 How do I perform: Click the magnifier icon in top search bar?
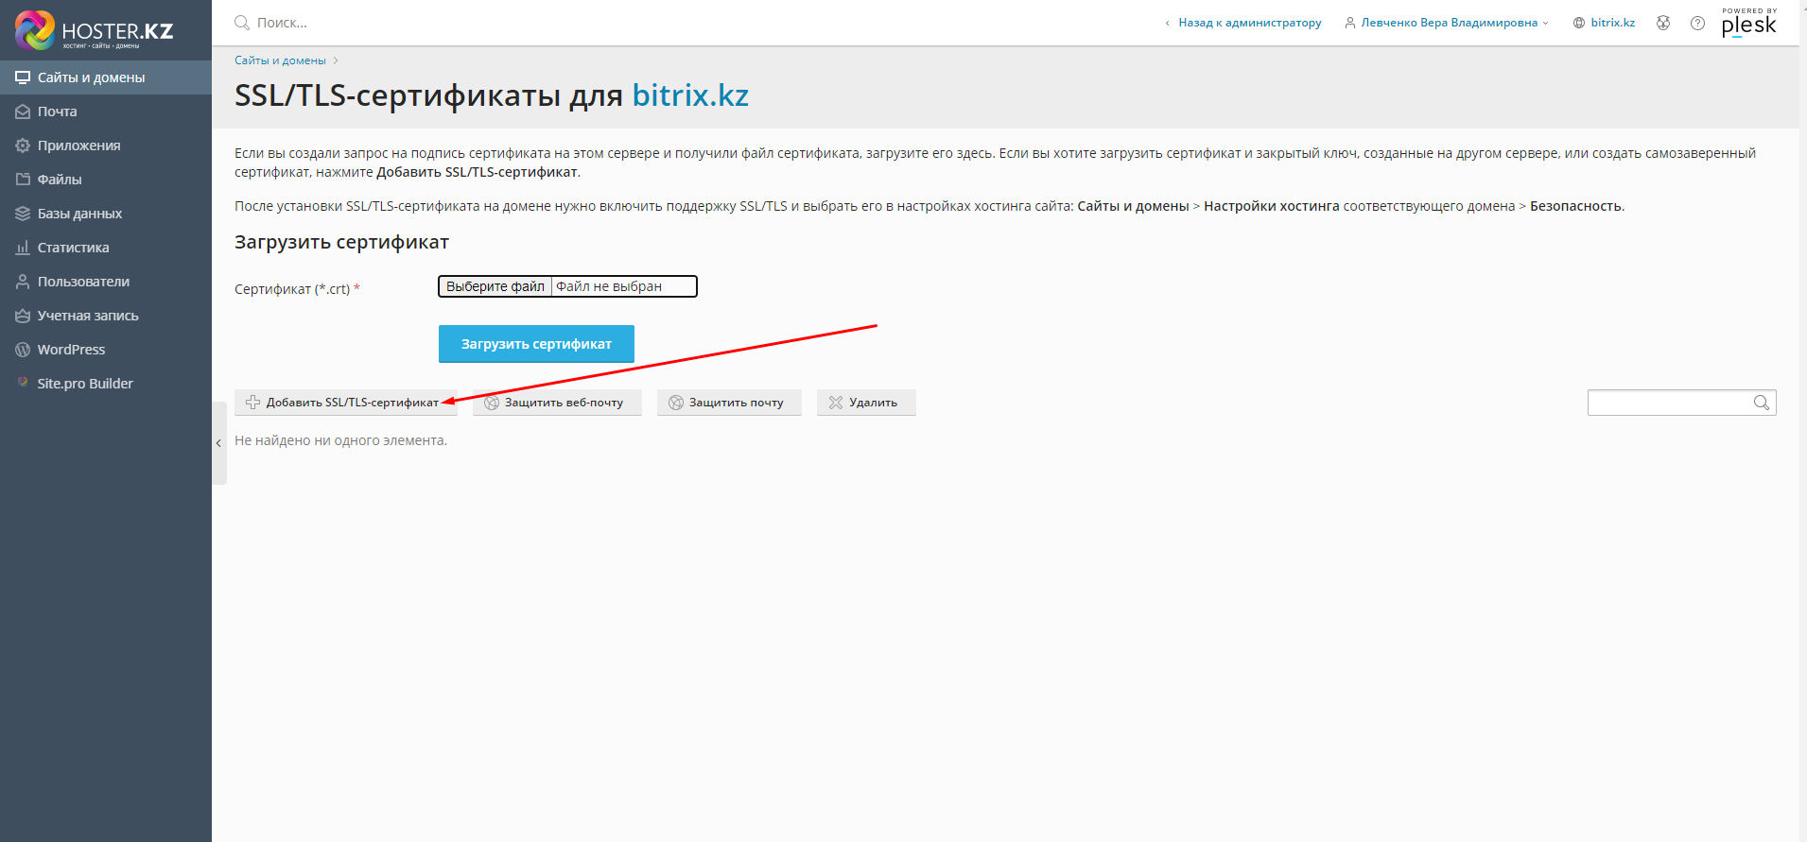click(242, 23)
